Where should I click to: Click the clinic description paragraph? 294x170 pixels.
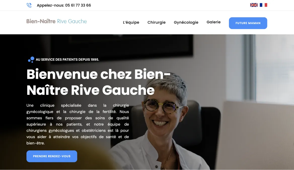pos(78,124)
